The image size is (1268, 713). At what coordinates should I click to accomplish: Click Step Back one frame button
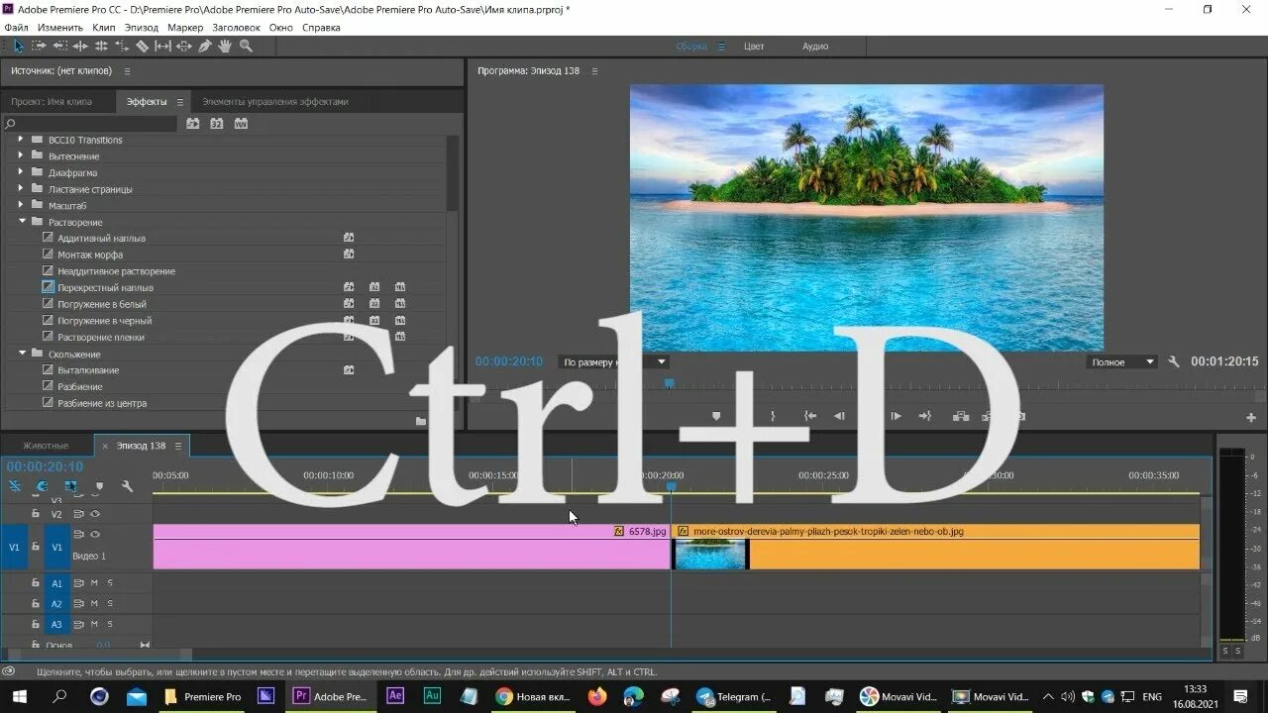(839, 417)
